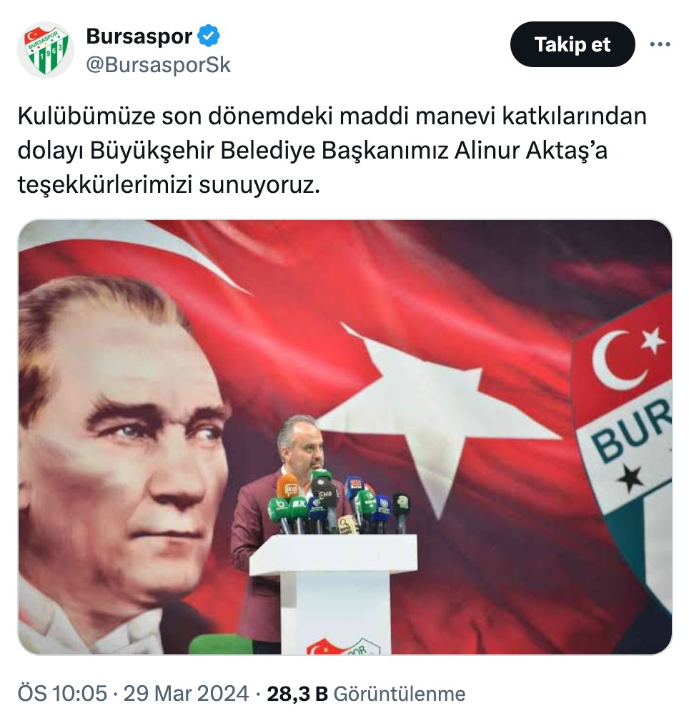
Task: Follow the account with Takip et button
Action: coord(572,44)
